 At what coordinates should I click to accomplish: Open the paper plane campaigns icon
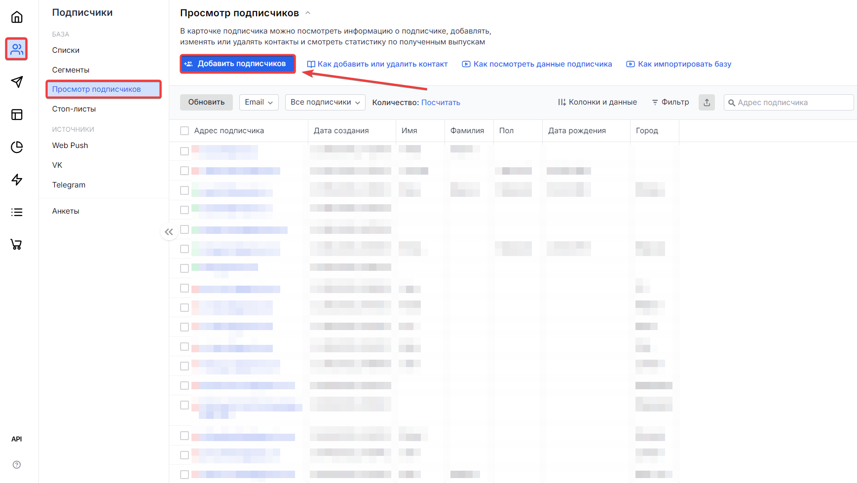pos(17,82)
